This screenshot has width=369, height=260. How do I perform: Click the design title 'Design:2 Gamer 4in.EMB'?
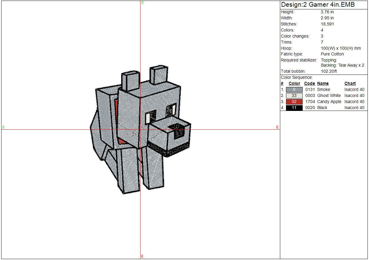[318, 5]
